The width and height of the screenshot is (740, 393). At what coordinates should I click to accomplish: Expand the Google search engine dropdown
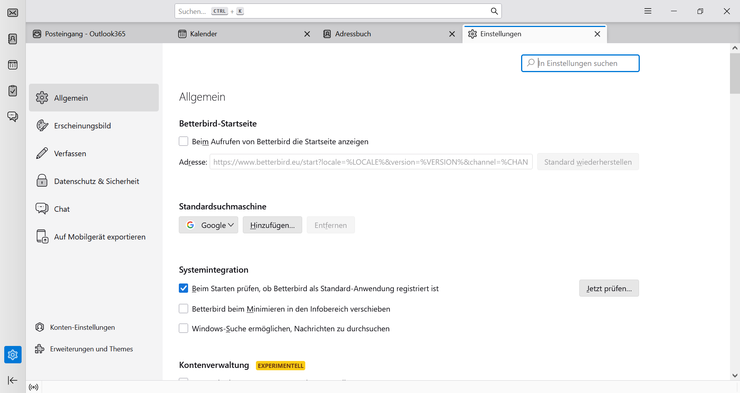point(209,225)
